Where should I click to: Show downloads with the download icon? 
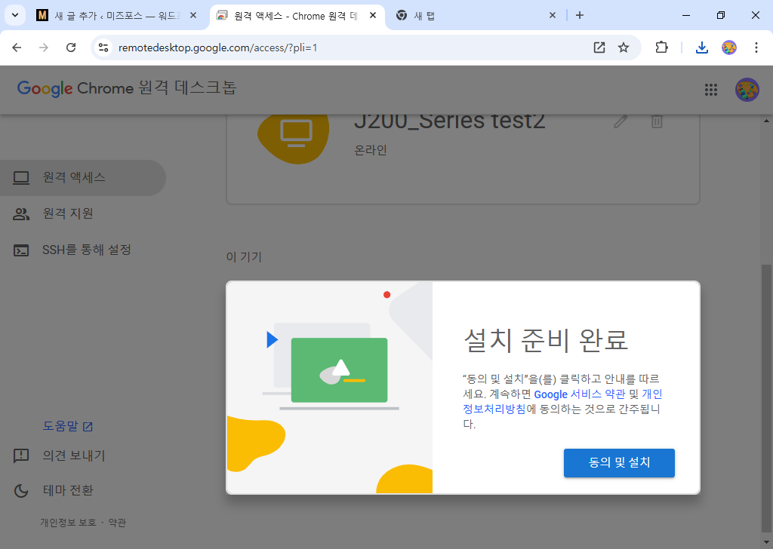pyautogui.click(x=701, y=48)
